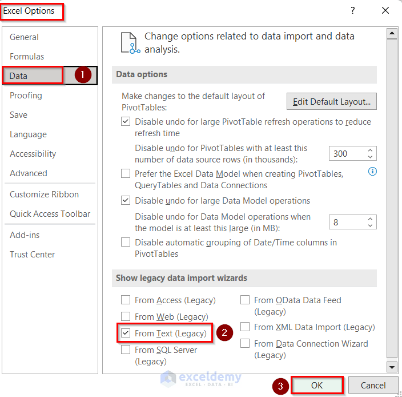The image size is (402, 397).
Task: Click the scrollbar down arrow
Action: [392, 367]
